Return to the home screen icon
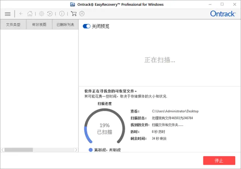The height and width of the screenshot is (169, 241). [30, 13]
